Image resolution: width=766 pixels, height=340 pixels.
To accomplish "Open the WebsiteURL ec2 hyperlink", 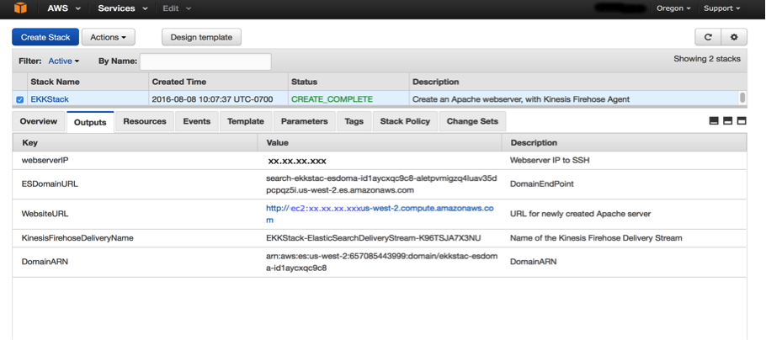I will [x=380, y=214].
